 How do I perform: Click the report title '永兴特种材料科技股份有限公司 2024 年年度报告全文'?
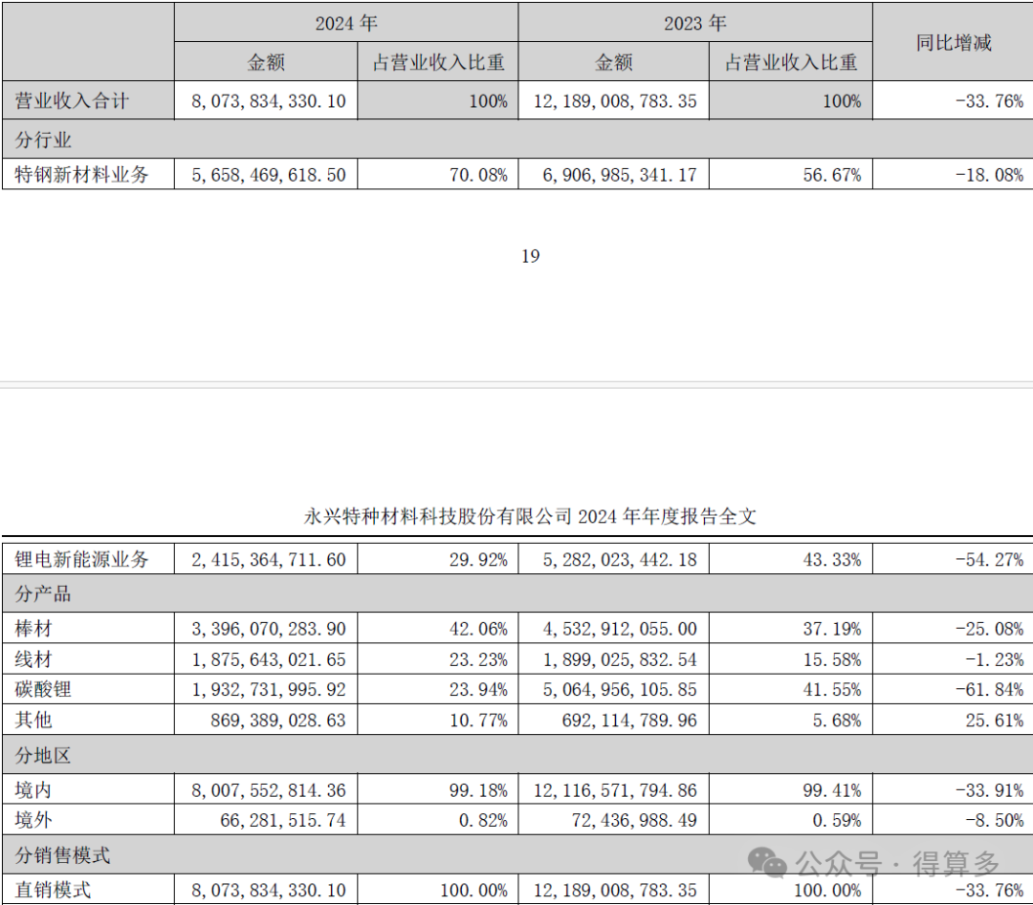coord(530,516)
